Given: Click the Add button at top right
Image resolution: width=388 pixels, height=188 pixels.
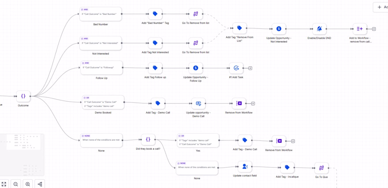Looking at the screenshot, I should coord(381,7).
